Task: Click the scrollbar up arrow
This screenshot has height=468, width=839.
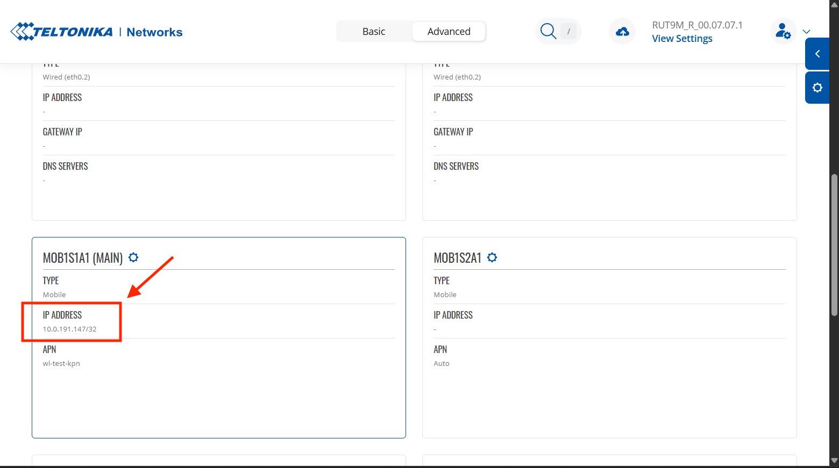Action: click(x=834, y=4)
